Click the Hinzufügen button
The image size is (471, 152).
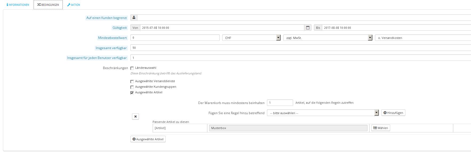click(393, 113)
